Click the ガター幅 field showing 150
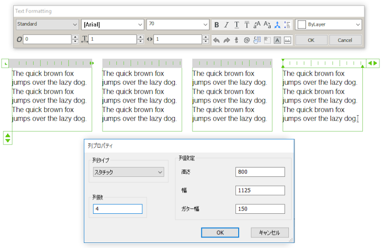The height and width of the screenshot is (248, 381). [x=260, y=209]
